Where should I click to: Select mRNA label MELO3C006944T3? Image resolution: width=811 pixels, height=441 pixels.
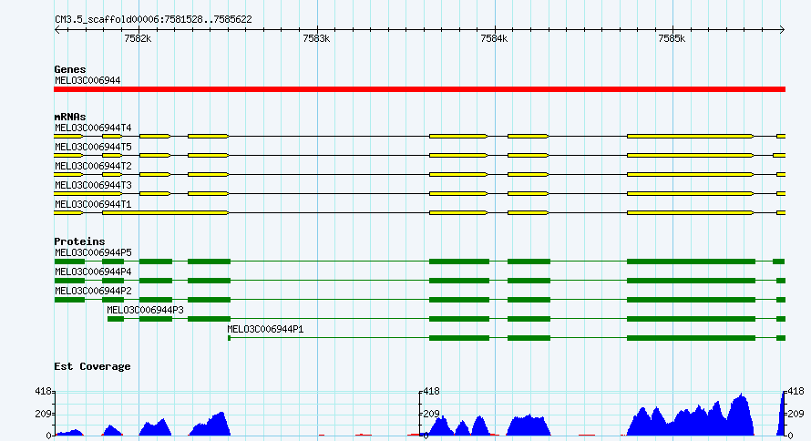coord(93,185)
